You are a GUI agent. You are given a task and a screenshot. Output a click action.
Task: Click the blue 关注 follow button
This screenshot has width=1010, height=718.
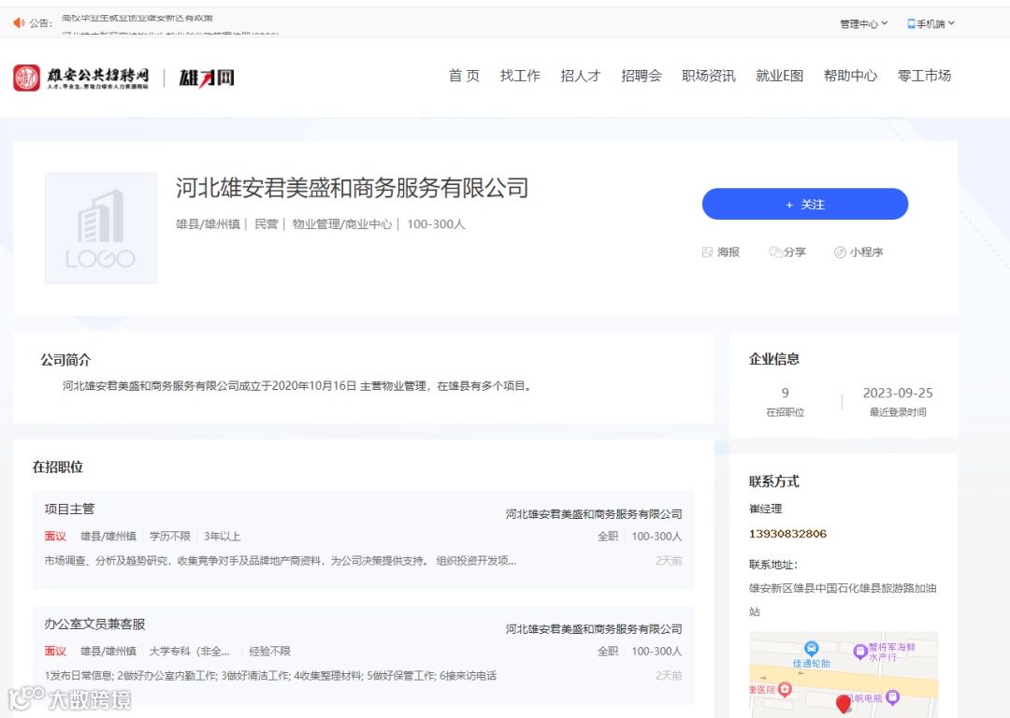tap(805, 204)
